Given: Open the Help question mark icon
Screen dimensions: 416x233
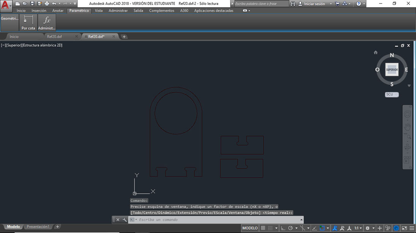Looking at the screenshot, I should (359, 4).
